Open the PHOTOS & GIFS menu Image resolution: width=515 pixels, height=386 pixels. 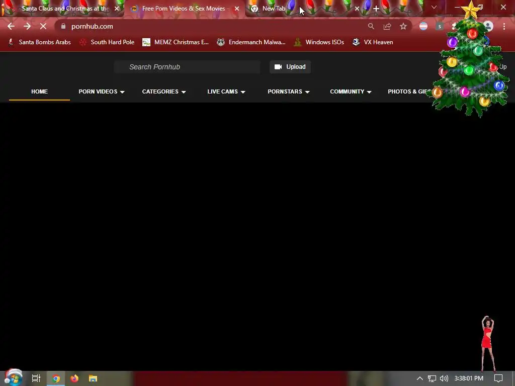coord(409,91)
